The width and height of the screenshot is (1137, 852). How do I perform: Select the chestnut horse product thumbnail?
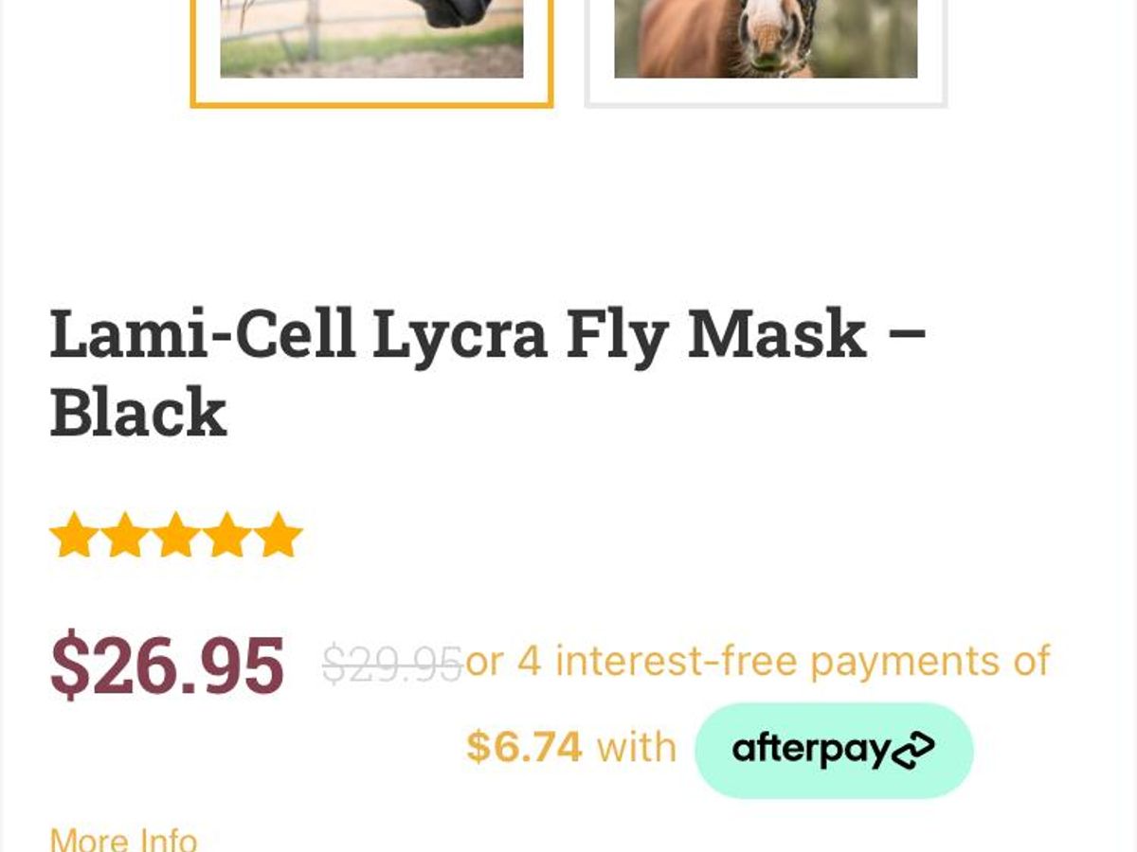pos(766,43)
